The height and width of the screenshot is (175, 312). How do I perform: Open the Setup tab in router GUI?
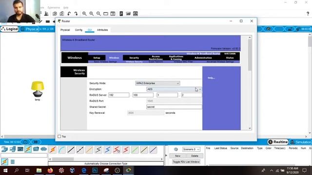point(97,58)
